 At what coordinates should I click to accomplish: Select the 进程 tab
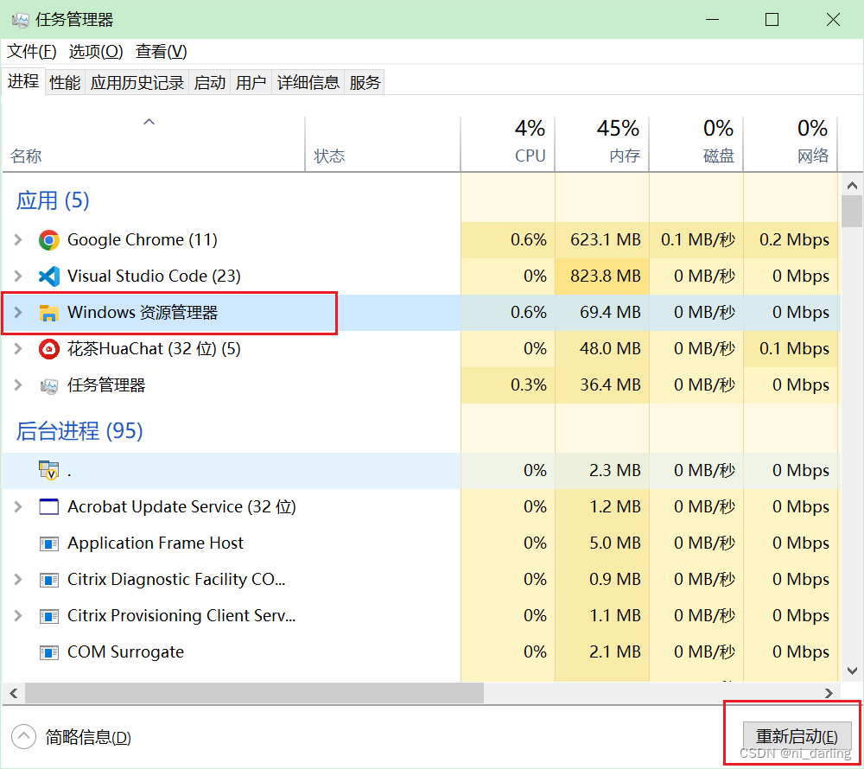pos(23,81)
